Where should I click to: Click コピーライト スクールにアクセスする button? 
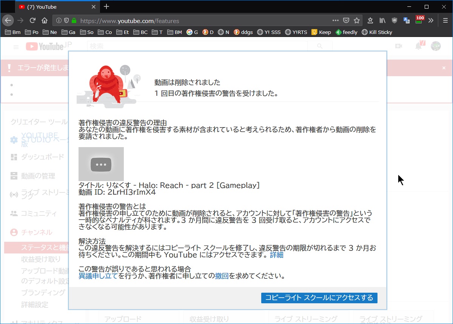coord(319,298)
